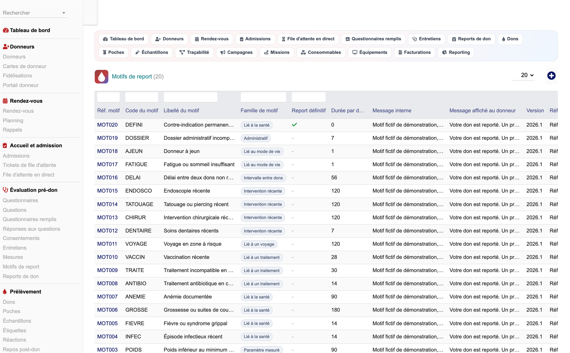Open the Poches tab

[113, 52]
